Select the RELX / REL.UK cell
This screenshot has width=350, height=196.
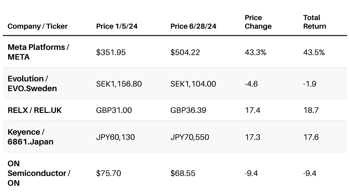coord(35,110)
